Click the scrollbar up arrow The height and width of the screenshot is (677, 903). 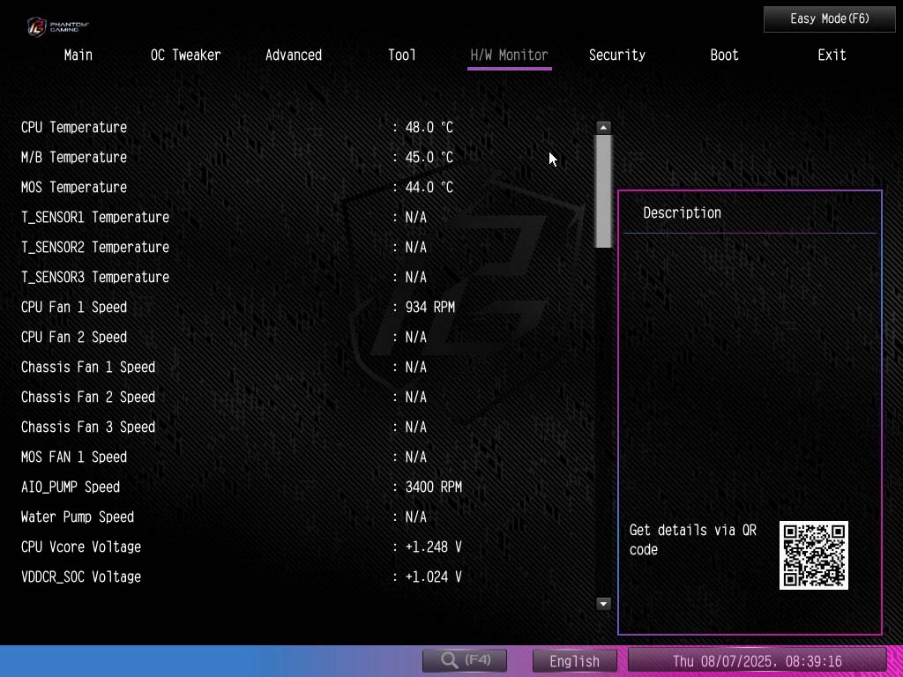pos(603,127)
